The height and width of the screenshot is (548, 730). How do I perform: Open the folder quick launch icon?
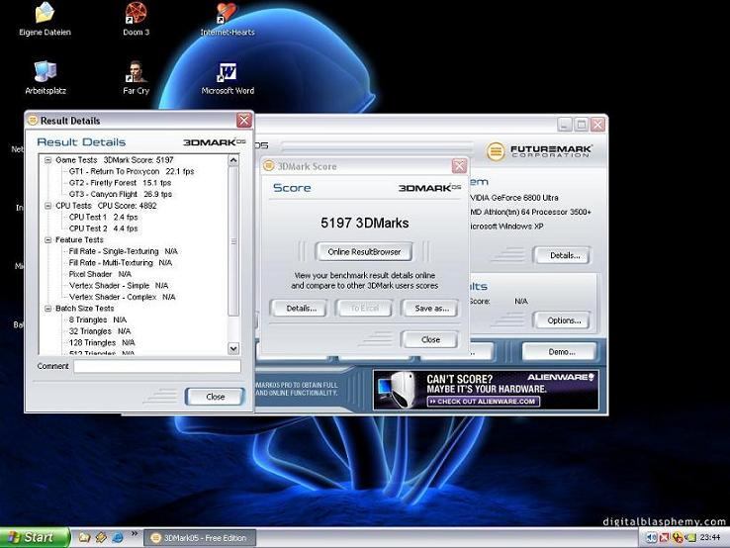point(84,537)
